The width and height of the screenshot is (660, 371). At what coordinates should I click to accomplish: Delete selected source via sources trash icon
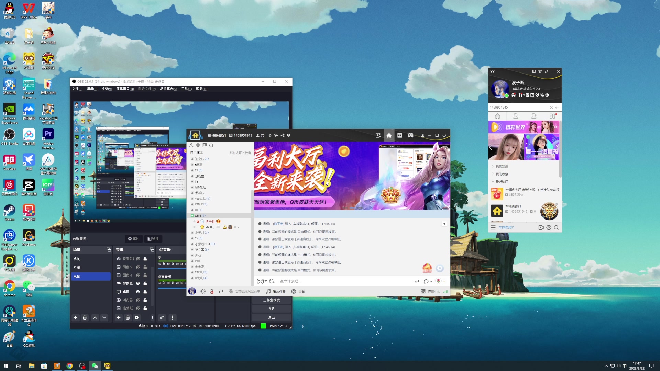128,318
